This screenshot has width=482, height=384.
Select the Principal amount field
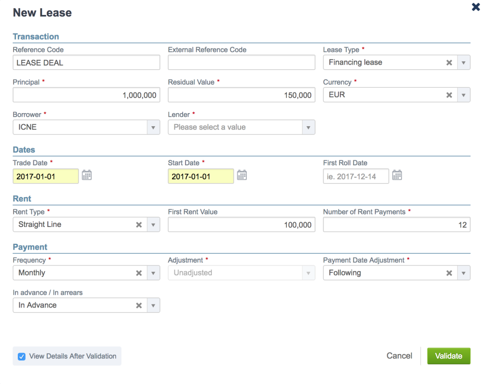click(86, 95)
